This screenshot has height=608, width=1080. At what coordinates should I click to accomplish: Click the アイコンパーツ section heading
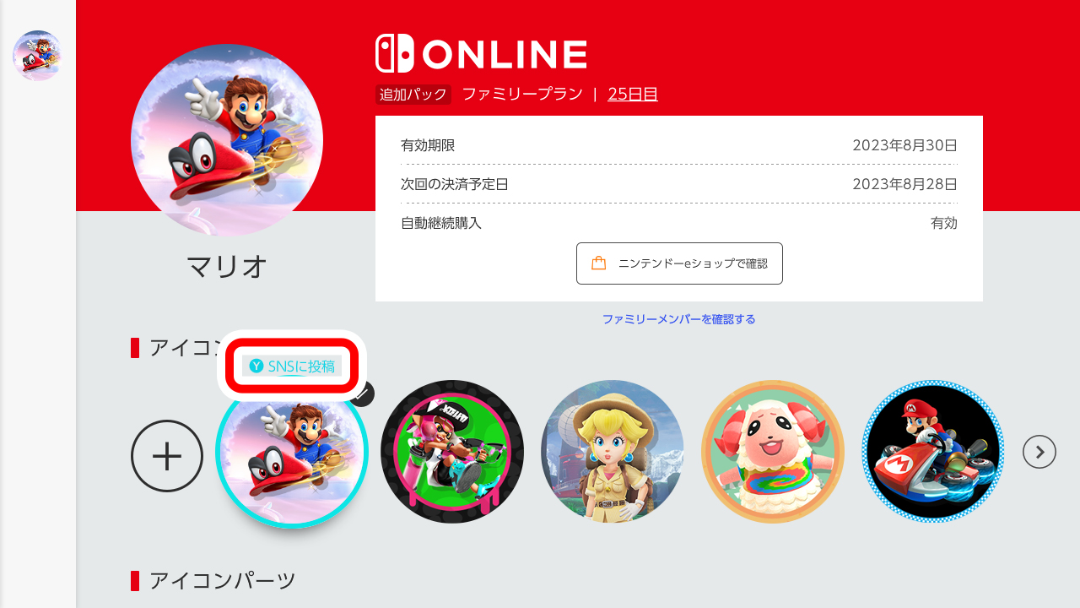(x=223, y=581)
